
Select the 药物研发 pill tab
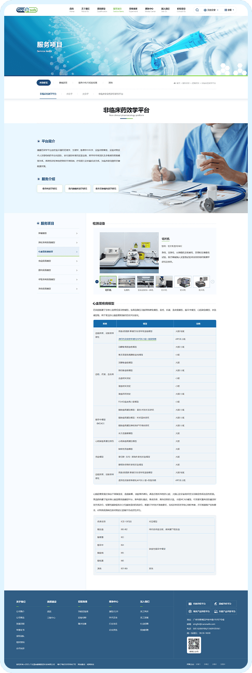click(43, 83)
